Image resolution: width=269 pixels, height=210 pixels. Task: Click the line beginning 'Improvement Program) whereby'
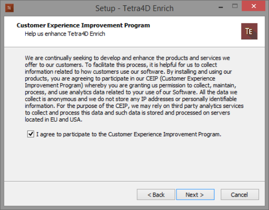[130, 85]
